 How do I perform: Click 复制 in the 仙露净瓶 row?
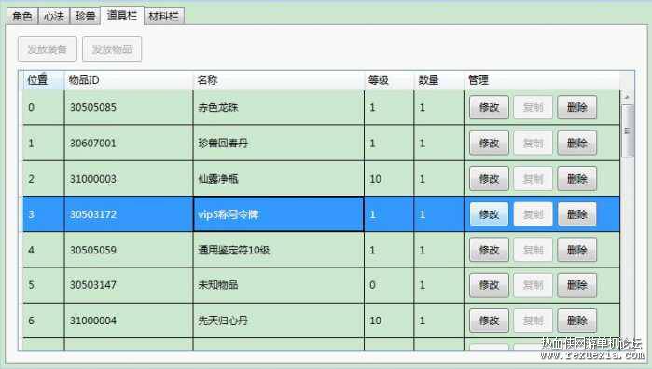tap(534, 179)
